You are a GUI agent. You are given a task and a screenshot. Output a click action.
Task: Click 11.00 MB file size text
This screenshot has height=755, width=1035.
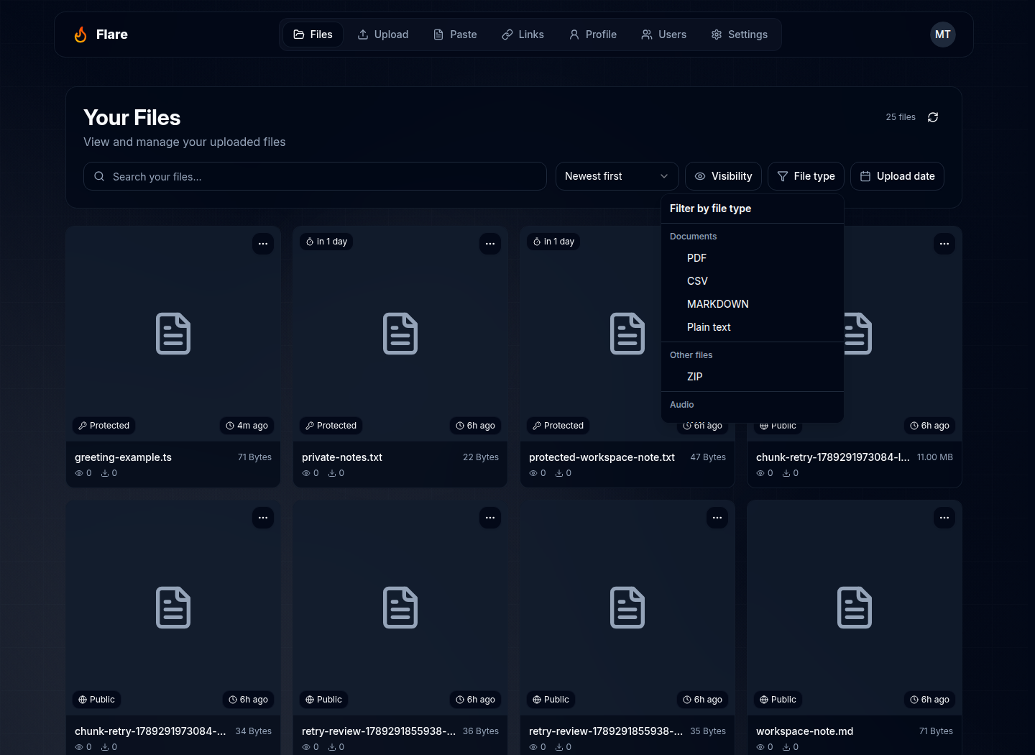pos(935,457)
